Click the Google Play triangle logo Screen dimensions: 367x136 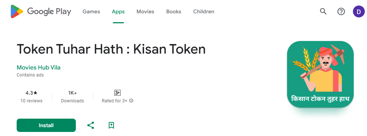pos(17,11)
